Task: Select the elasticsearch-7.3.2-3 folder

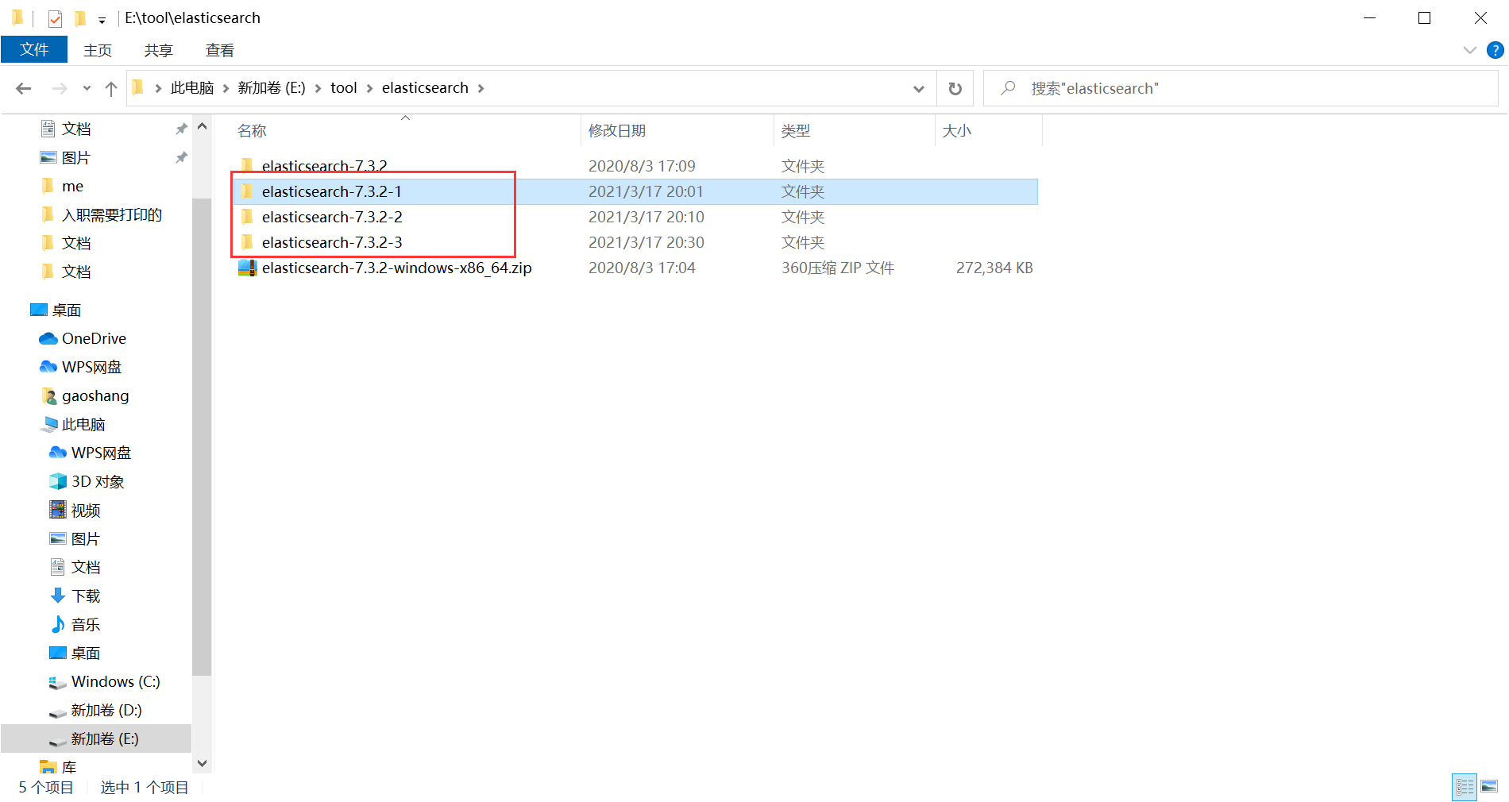Action: (x=635, y=242)
